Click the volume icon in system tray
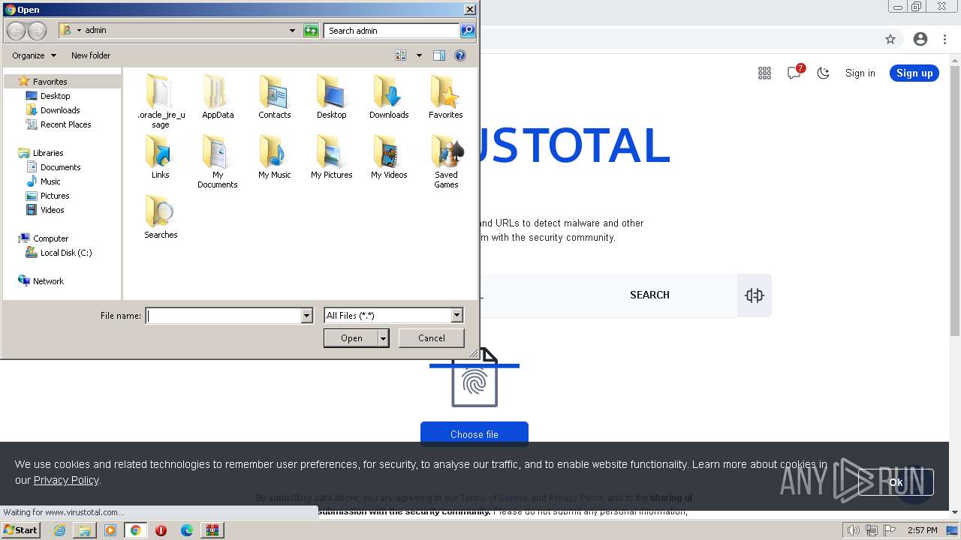 click(x=854, y=530)
